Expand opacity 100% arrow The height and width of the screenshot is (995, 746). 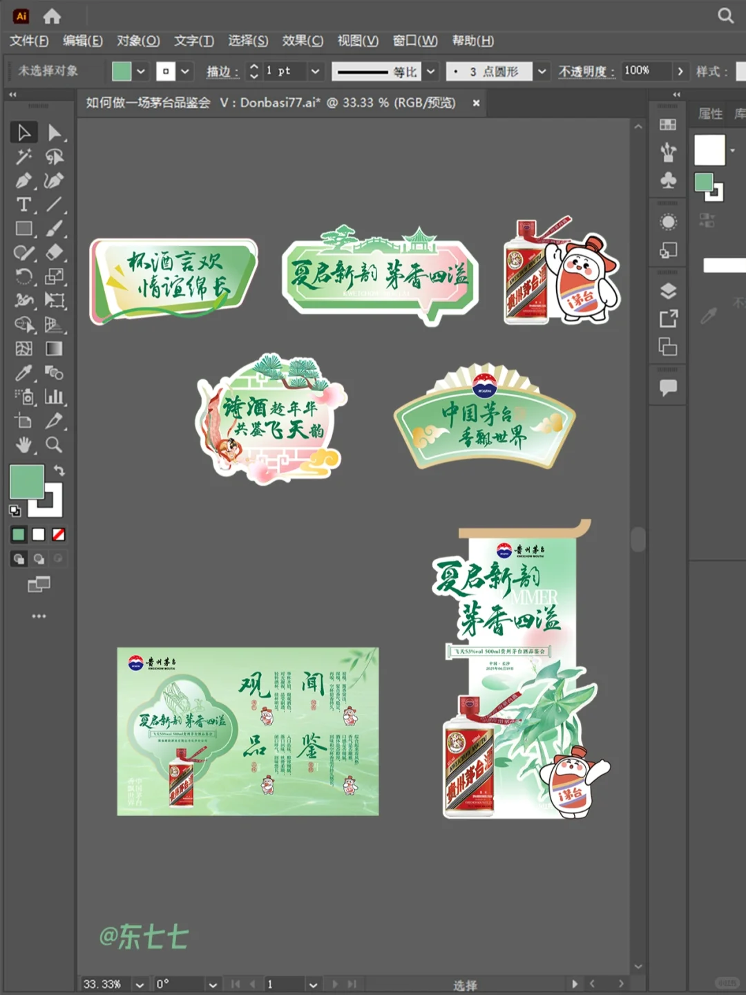click(680, 71)
